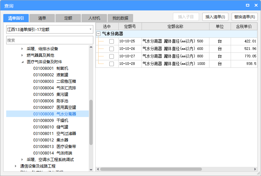
Task: Click the 单位 column header
Action: pos(220,26)
